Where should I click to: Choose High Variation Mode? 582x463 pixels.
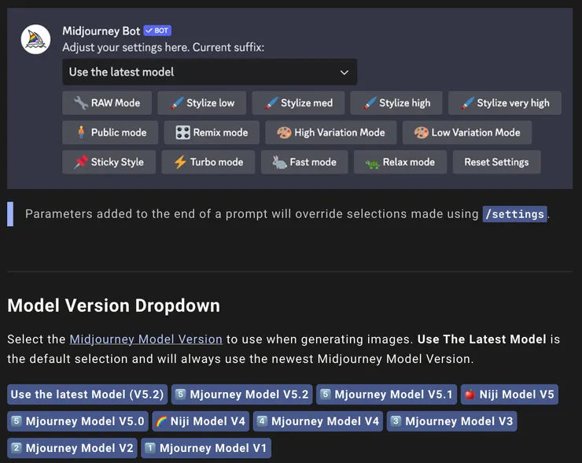[330, 132]
